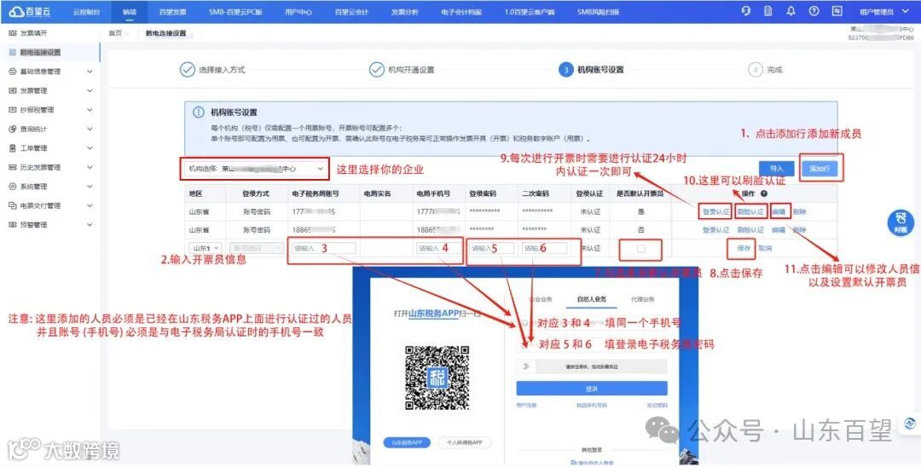Viewport: 921px width, 467px height.
Task: Expand the 历史发票管理 chevron
Action: [x=90, y=167]
